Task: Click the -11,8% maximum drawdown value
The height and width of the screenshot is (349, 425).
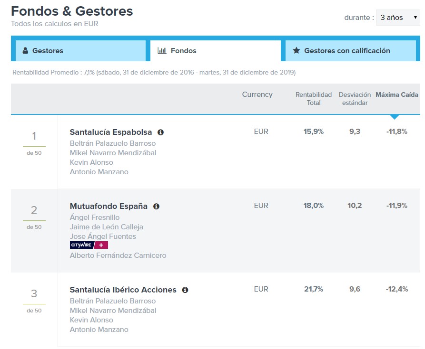Action: pos(397,132)
